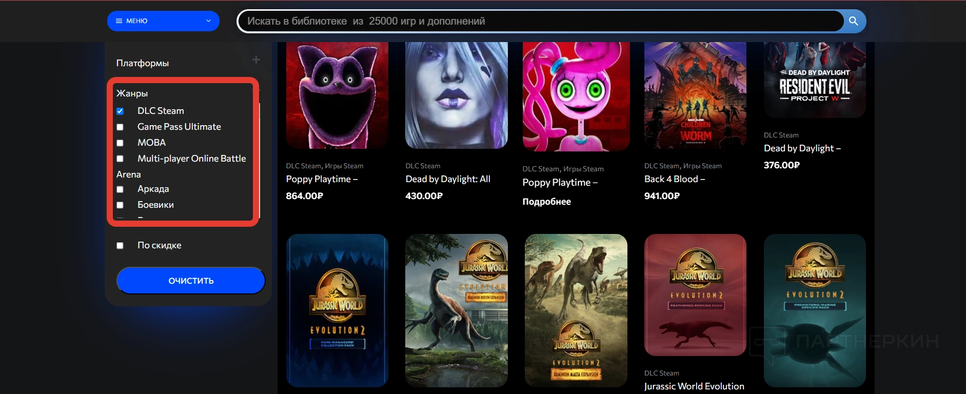Open the pink doll Poppy Playtime thumbnail
The height and width of the screenshot is (394, 966).
coord(576,96)
